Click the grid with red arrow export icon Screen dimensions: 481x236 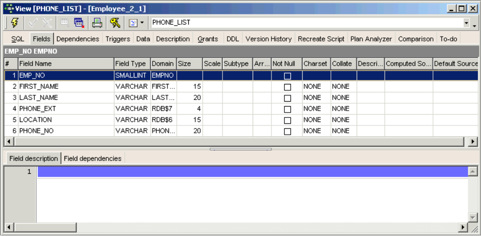(79, 23)
